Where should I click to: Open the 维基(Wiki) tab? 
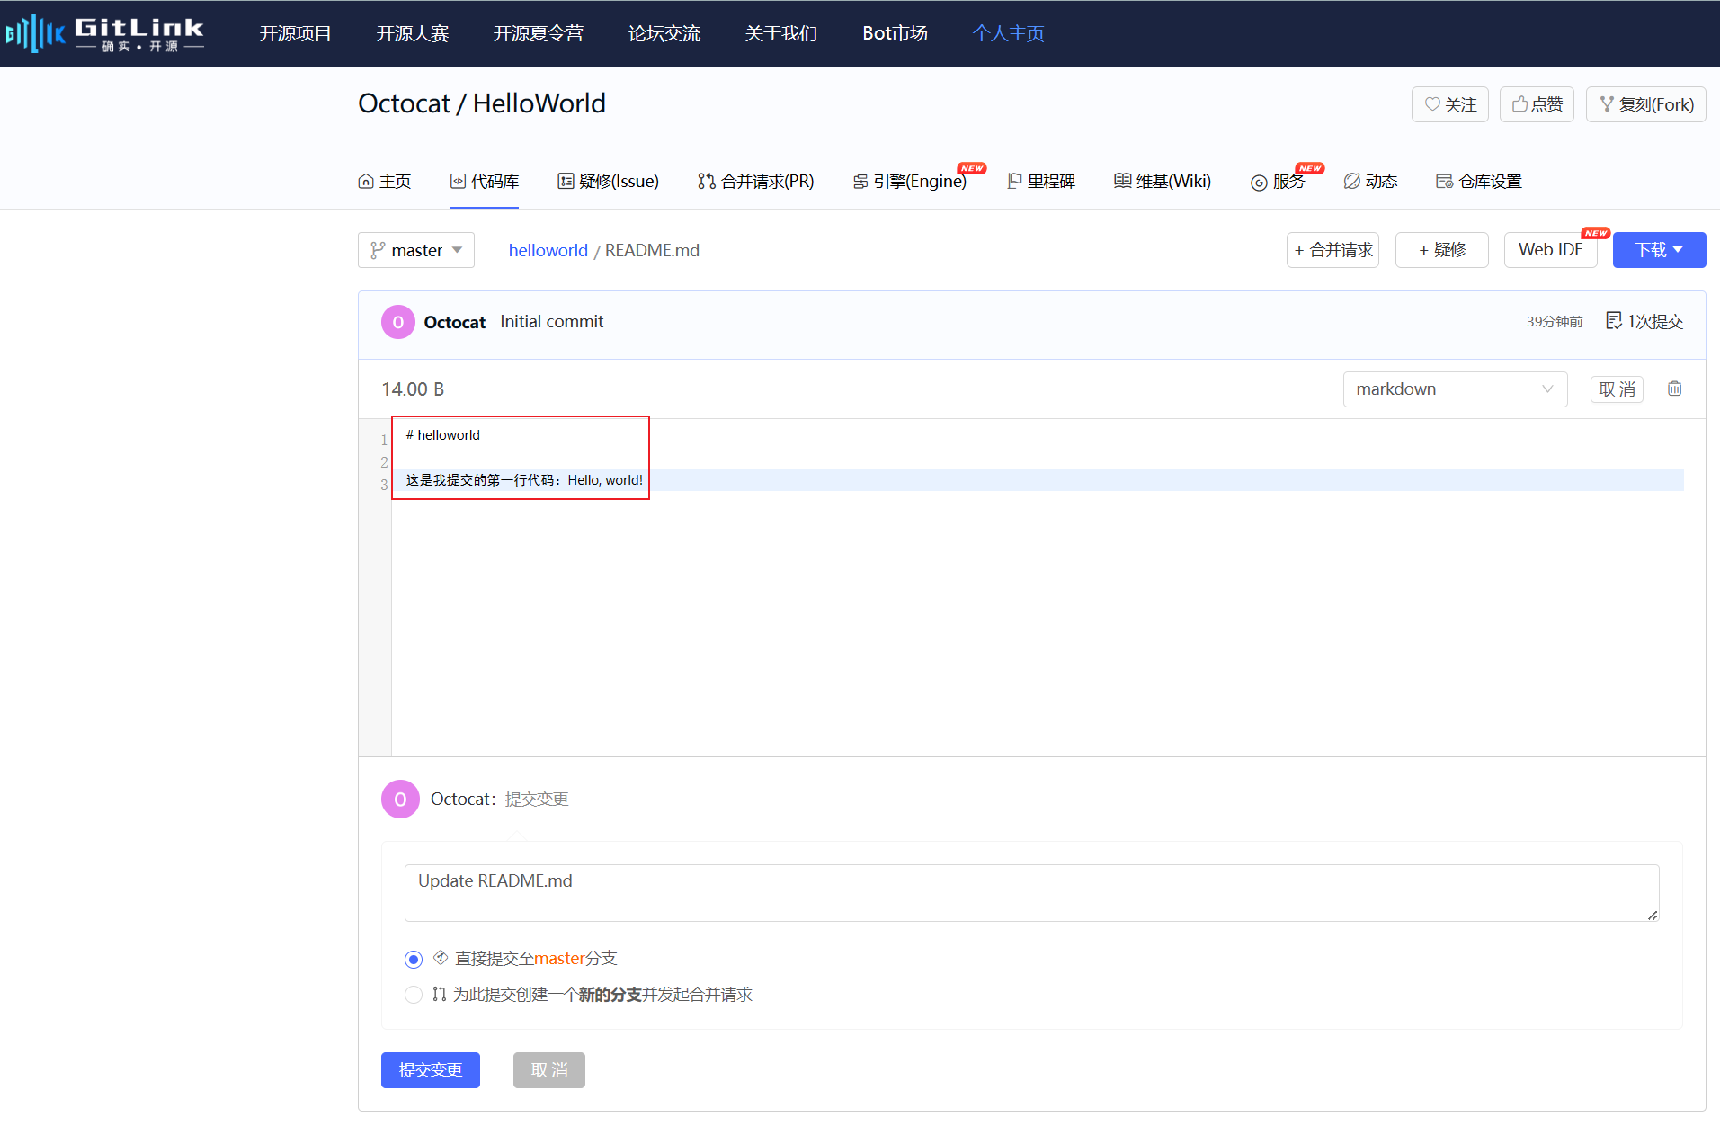coord(1163,181)
